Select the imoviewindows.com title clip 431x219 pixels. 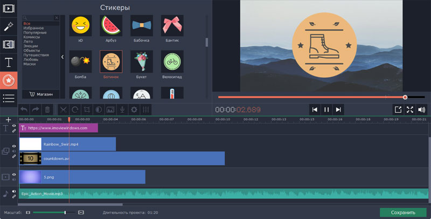tap(59, 128)
